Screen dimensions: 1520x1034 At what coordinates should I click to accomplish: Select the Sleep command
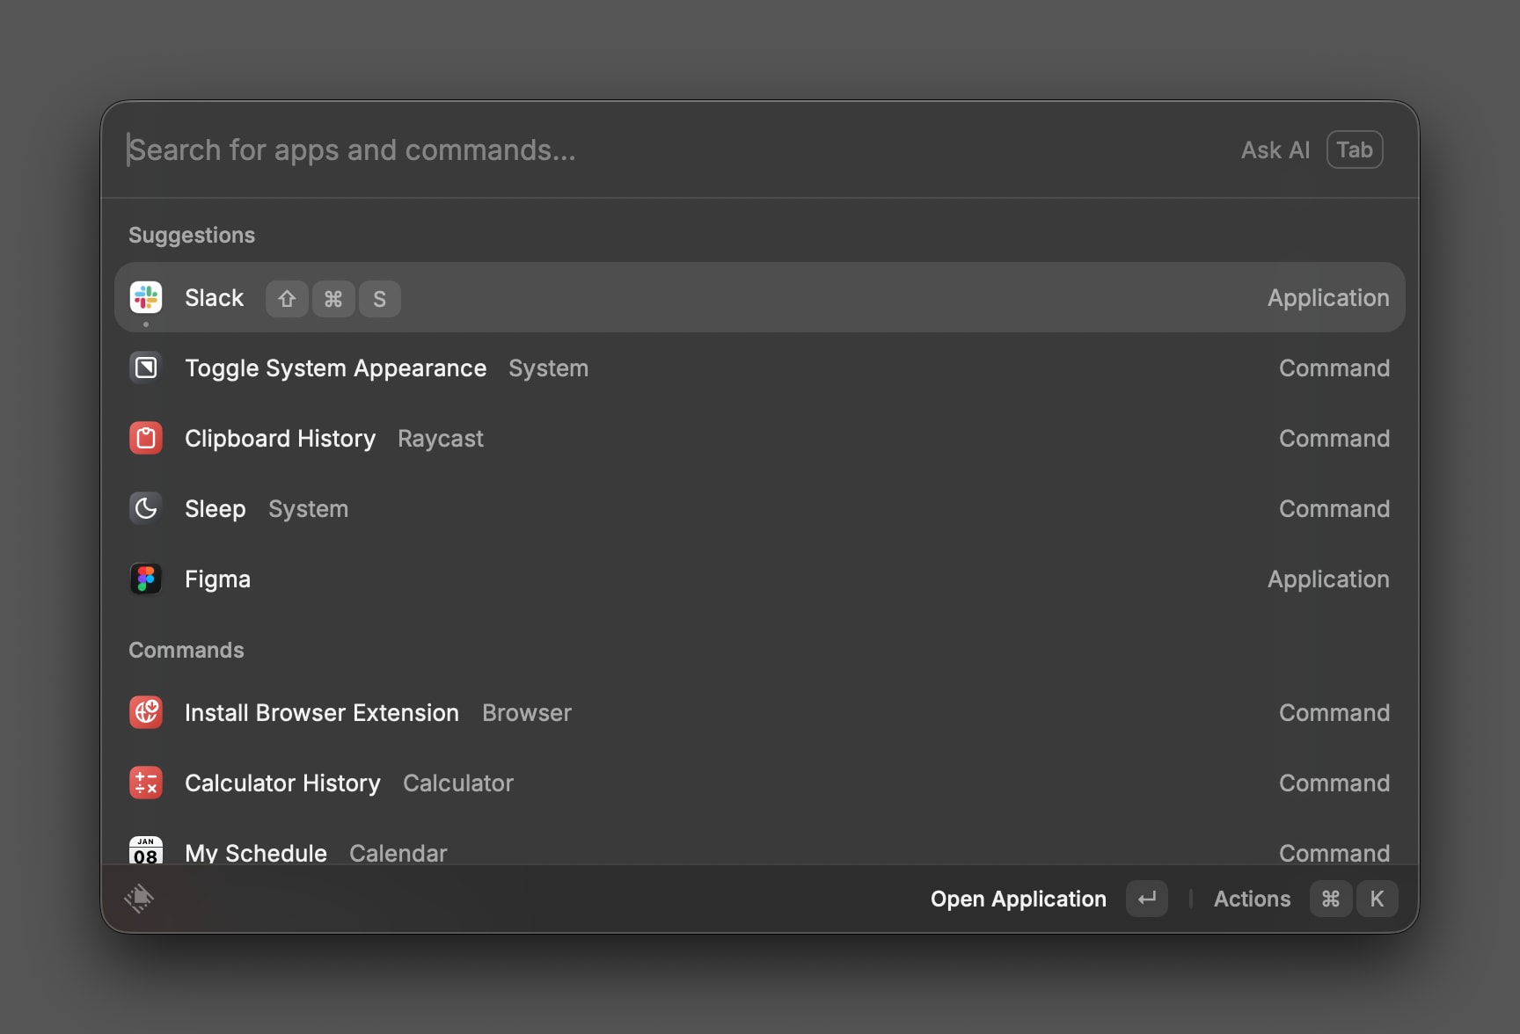760,508
